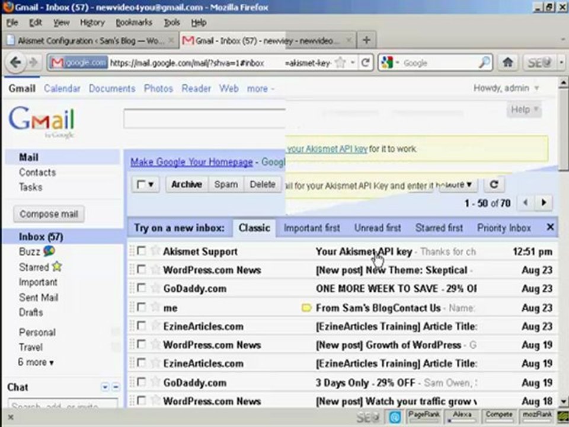Click the mozRank status bar indicator
The image size is (569, 427).
point(537,416)
